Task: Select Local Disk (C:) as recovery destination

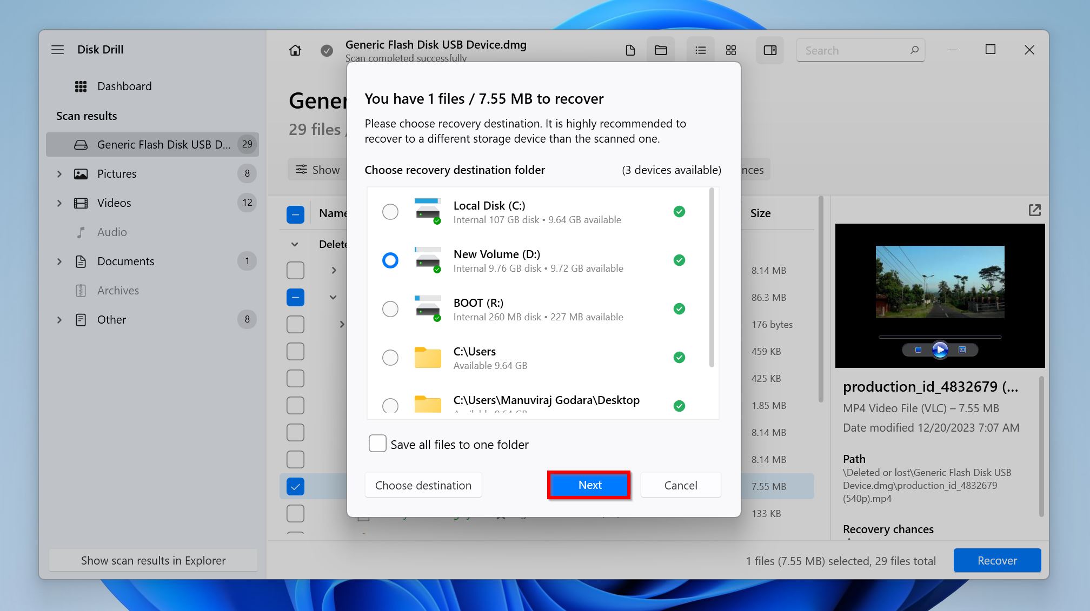Action: point(390,211)
